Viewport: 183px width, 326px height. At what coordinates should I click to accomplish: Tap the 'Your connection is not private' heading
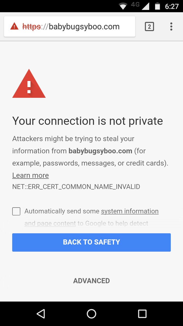(x=87, y=121)
